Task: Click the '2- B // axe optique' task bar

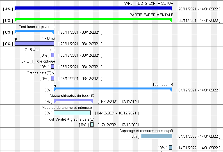Action: tap(53, 55)
